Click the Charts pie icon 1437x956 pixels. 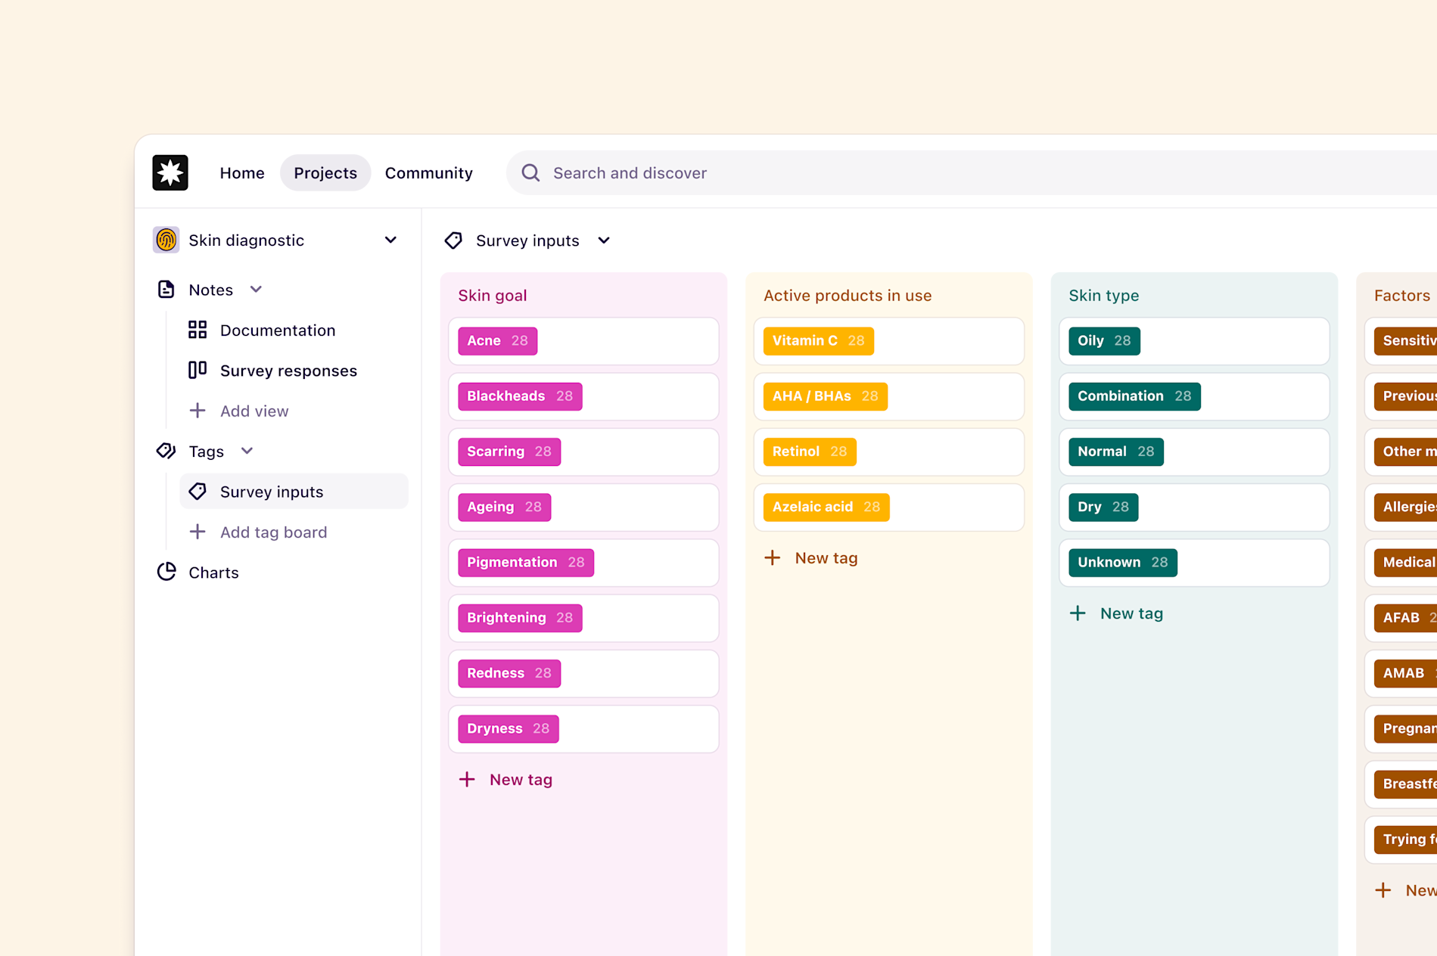tap(166, 572)
